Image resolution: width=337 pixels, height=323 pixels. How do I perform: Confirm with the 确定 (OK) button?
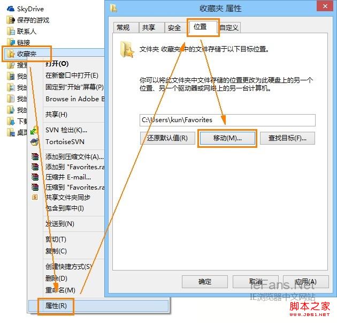pos(204,281)
